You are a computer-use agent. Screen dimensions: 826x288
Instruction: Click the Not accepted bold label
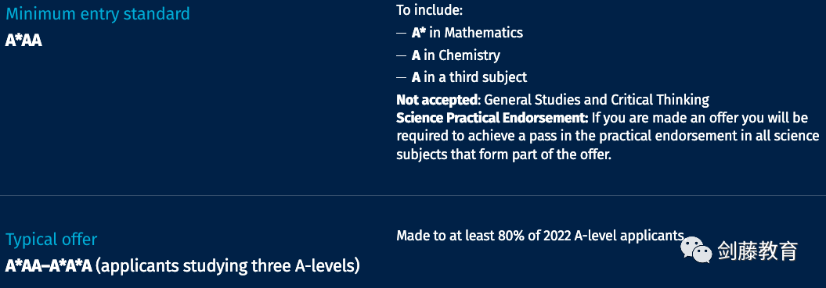(437, 99)
